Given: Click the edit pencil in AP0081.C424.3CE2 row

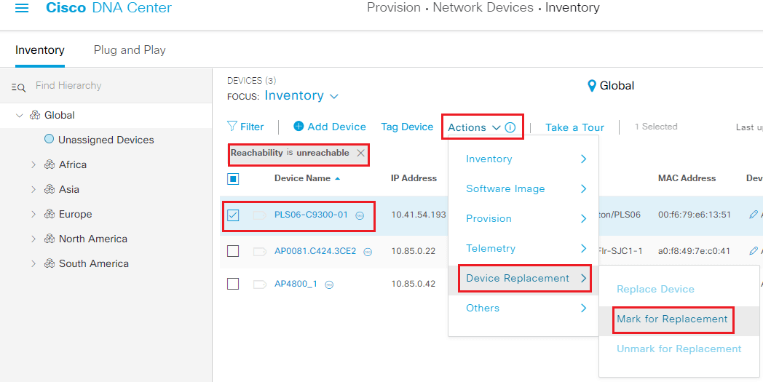Looking at the screenshot, I should pyautogui.click(x=754, y=251).
